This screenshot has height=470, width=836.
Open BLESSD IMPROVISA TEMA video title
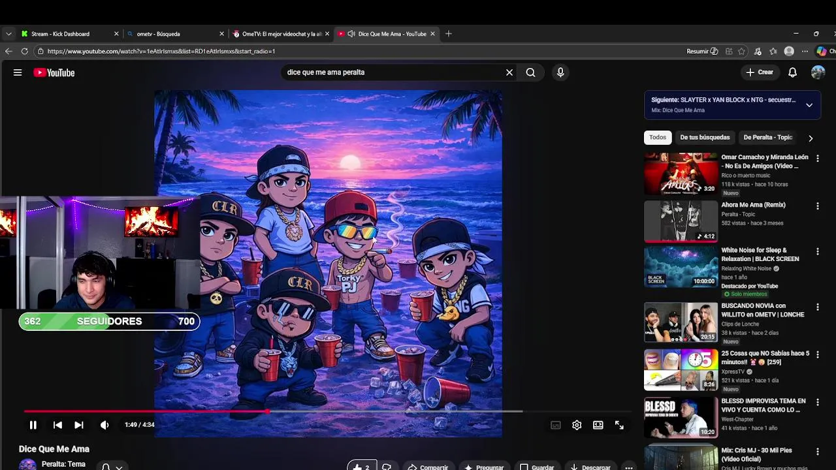click(763, 405)
